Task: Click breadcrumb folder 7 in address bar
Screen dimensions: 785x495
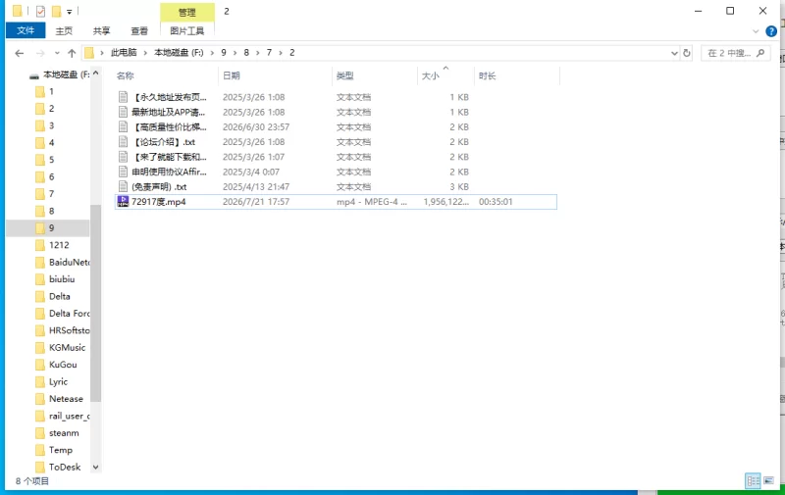Action: pyautogui.click(x=269, y=53)
